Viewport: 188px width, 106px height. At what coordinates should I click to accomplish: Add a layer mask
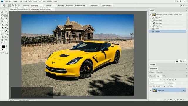pyautogui.click(x=171, y=100)
